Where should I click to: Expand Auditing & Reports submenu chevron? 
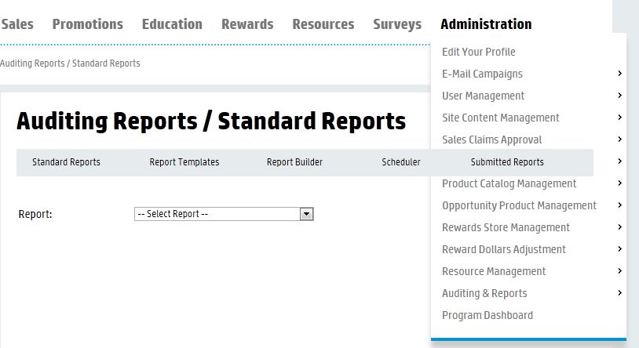[619, 293]
